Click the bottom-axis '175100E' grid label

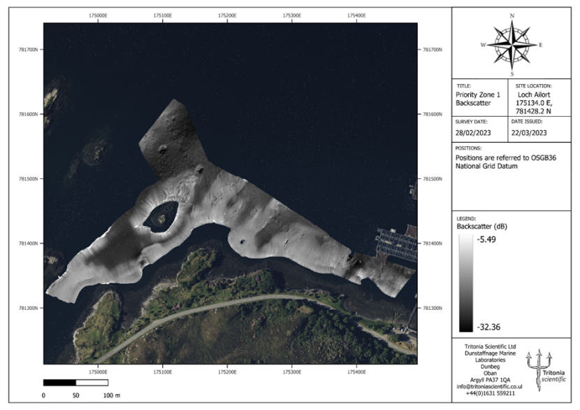click(x=162, y=372)
